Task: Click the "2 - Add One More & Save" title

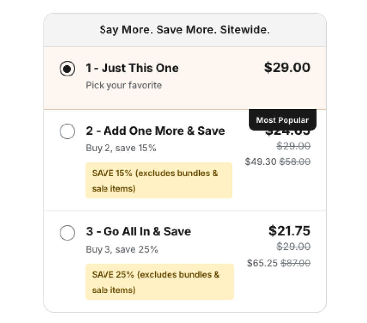Action: (x=155, y=131)
